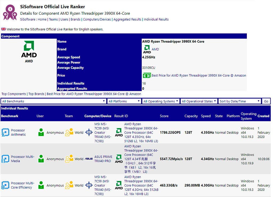Open the Brands navigation link

click(x=75, y=19)
